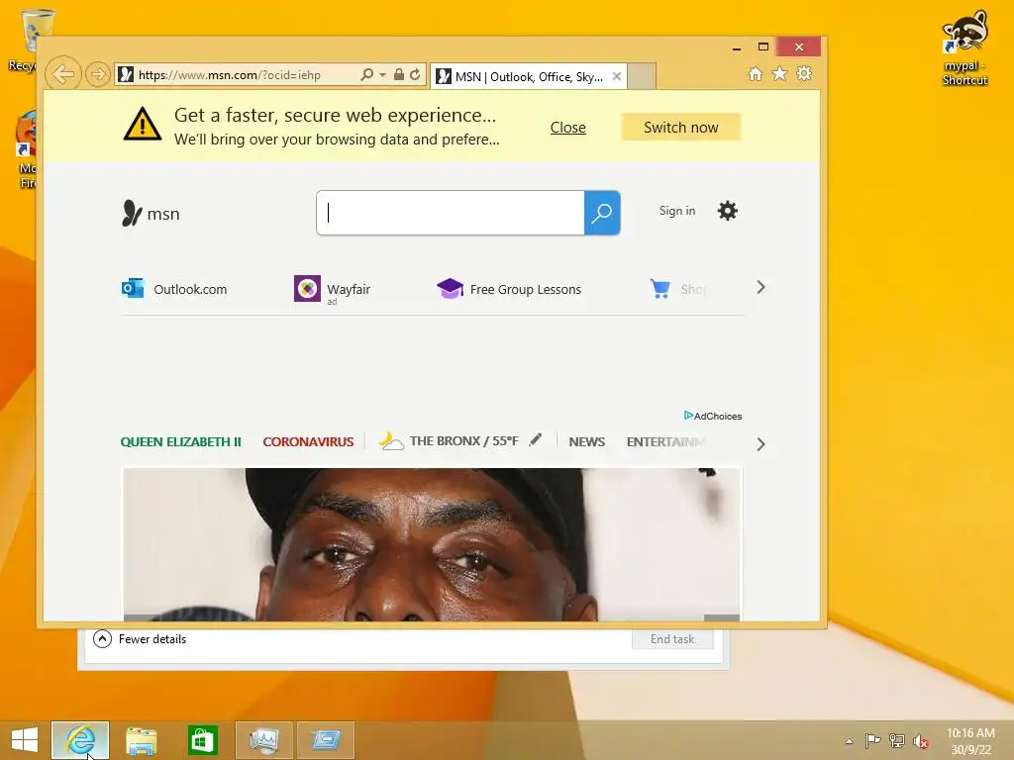Viewport: 1014px width, 760px height.
Task: Open File Explorer from the taskbar
Action: [141, 740]
